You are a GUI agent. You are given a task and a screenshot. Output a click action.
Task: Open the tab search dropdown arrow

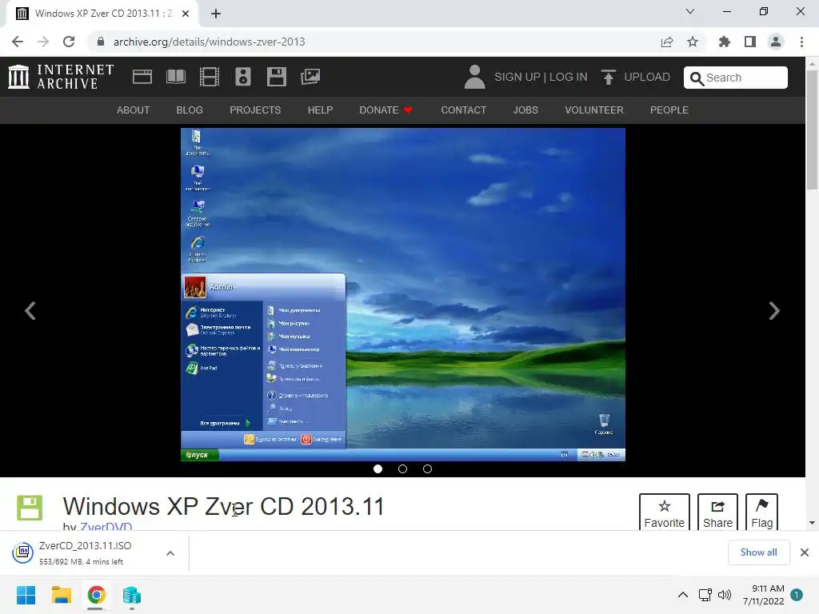click(690, 11)
